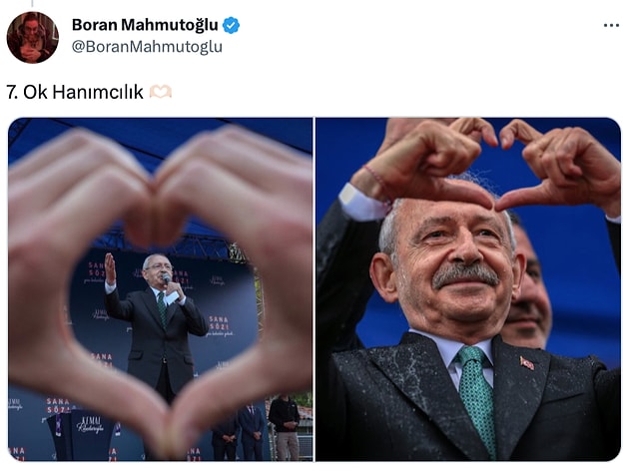Click the flag lapel pin in right photo
This screenshot has height=474, width=634.
527,363
